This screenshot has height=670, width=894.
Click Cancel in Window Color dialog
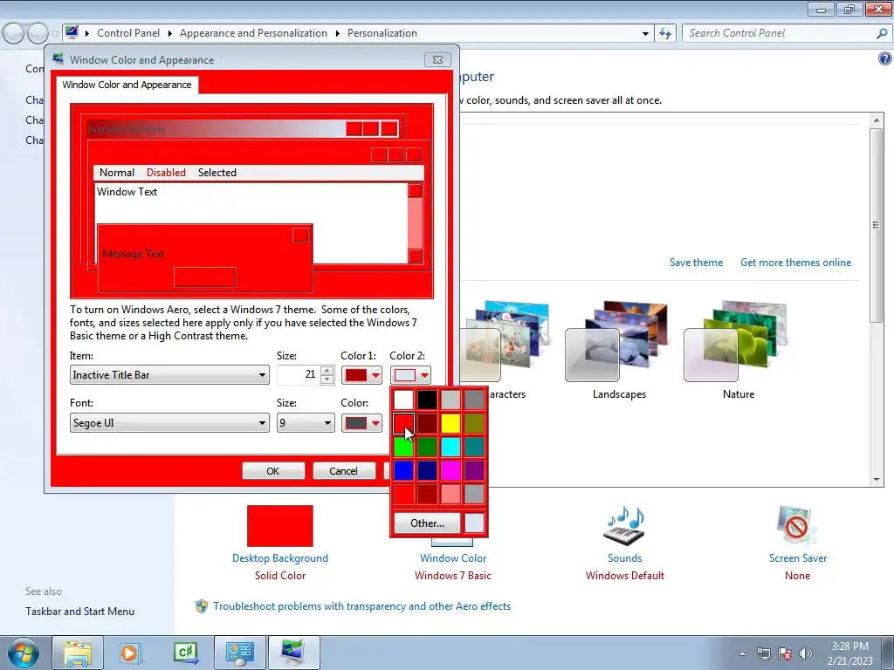(x=344, y=470)
